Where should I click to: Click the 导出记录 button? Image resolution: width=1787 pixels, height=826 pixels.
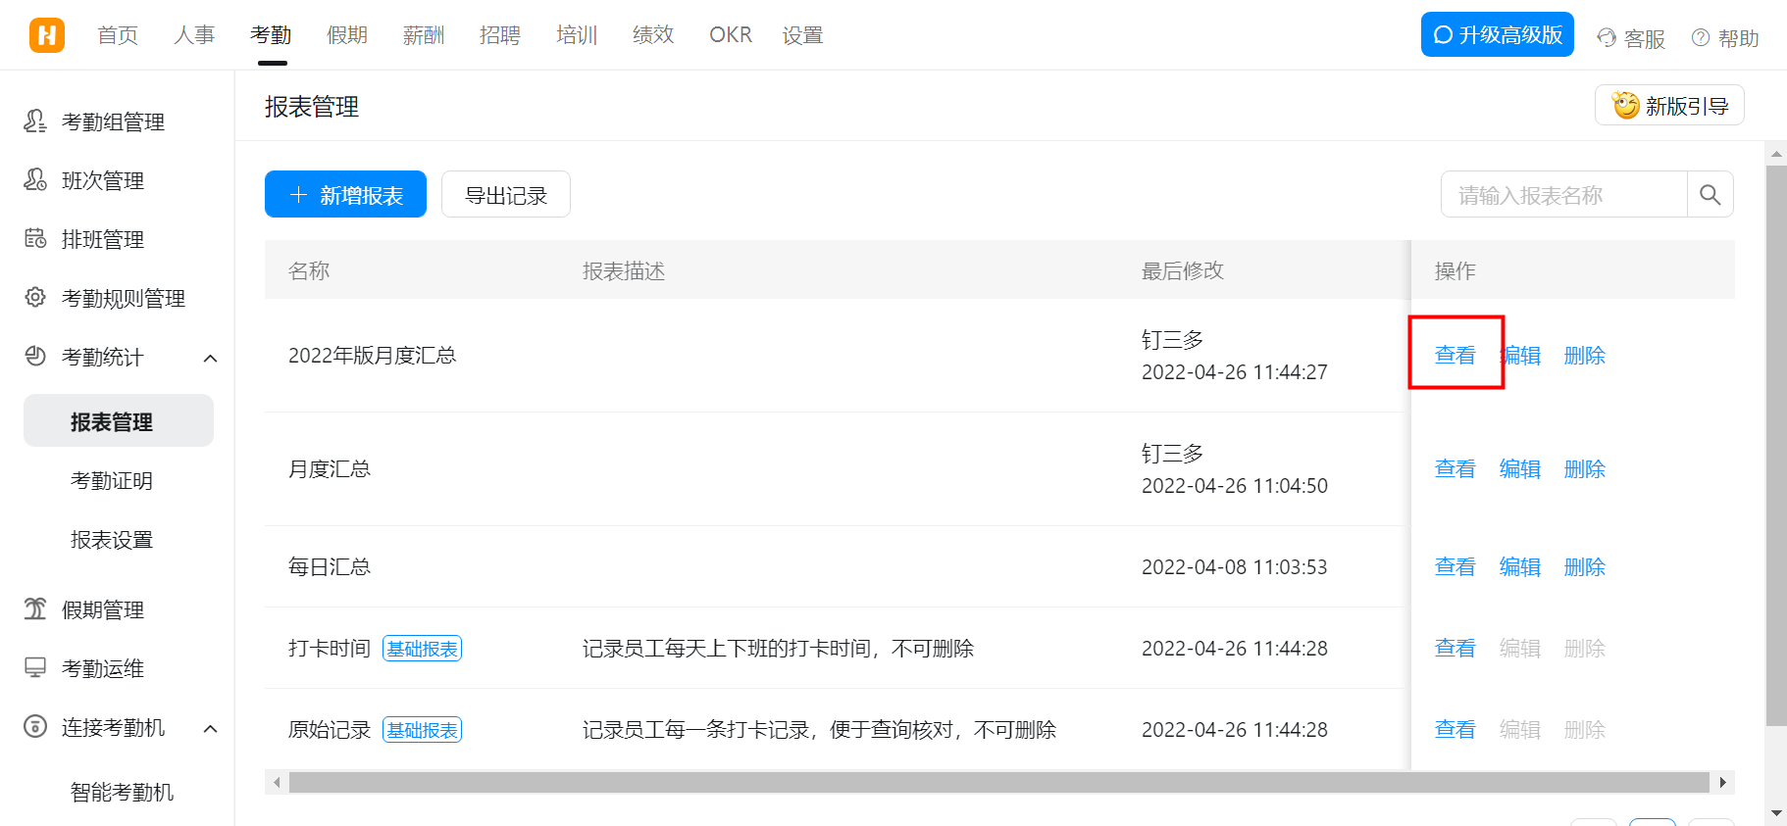point(505,195)
